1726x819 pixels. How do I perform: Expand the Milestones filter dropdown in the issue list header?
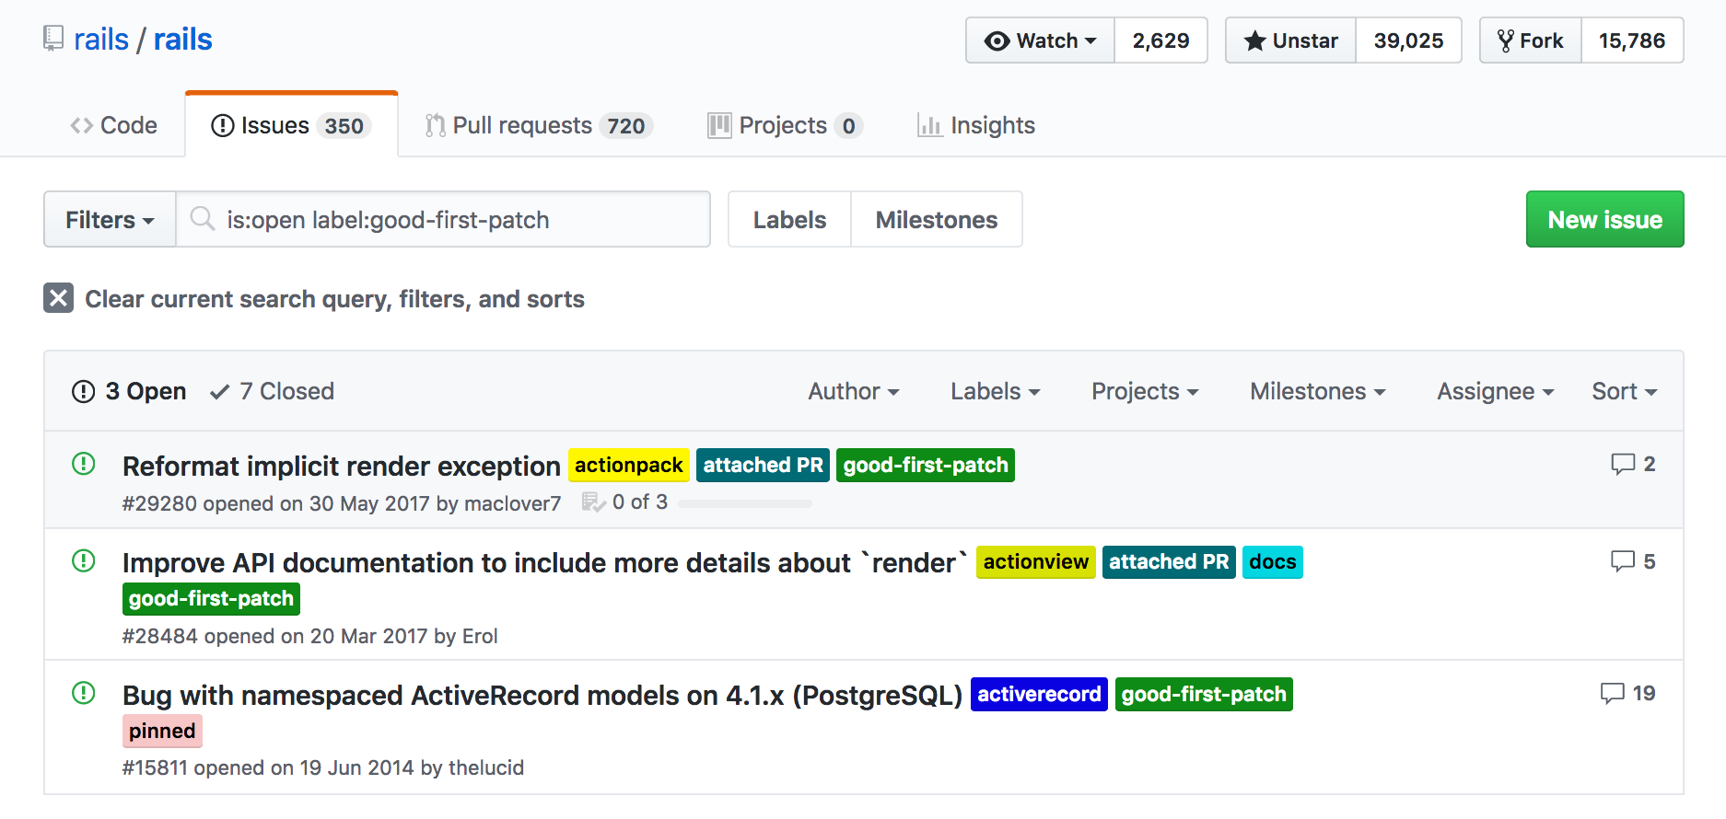[1318, 391]
